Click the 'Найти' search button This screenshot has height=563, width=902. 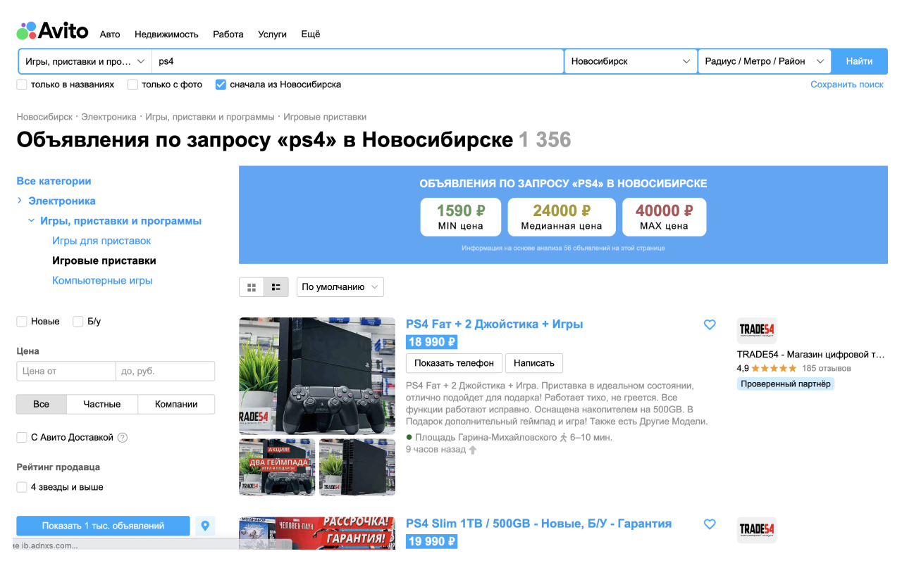(860, 61)
